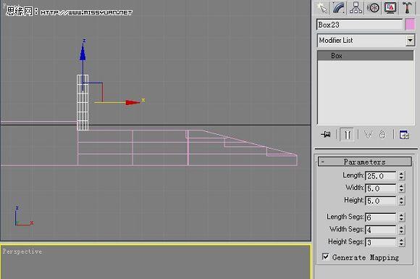Click the blue Z axis gizmo arrow
This screenshot has width=420, height=279.
point(83,53)
